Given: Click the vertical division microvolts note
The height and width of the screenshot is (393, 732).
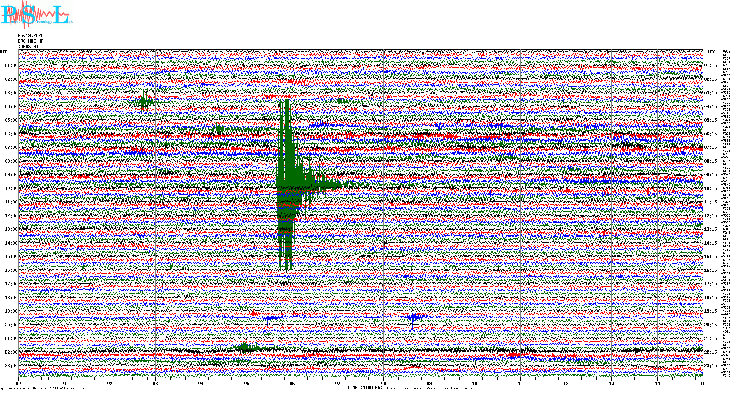Looking at the screenshot, I should tap(46, 388).
